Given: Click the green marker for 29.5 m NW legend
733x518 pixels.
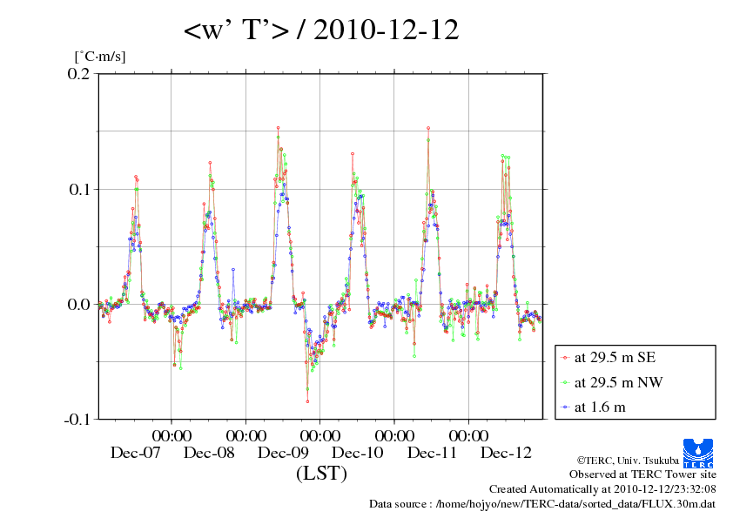Looking at the screenshot, I should coord(566,383).
